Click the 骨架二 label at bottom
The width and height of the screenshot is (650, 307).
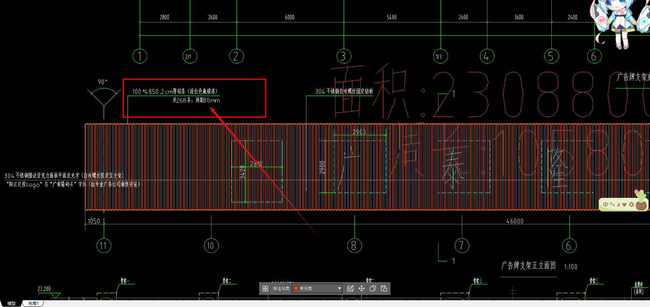point(227,281)
